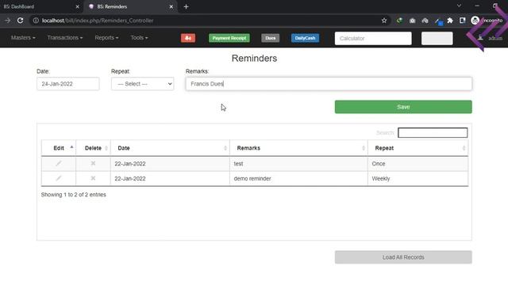Click the grey Dues button
The height and width of the screenshot is (285, 508).
(x=270, y=38)
